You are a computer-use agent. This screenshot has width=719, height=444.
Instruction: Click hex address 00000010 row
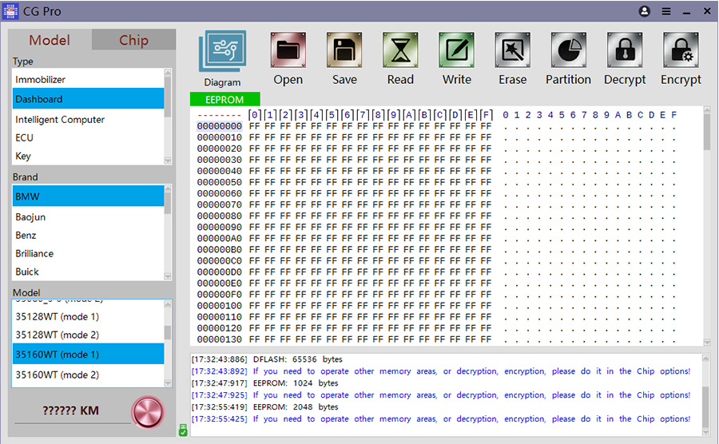[x=220, y=137]
